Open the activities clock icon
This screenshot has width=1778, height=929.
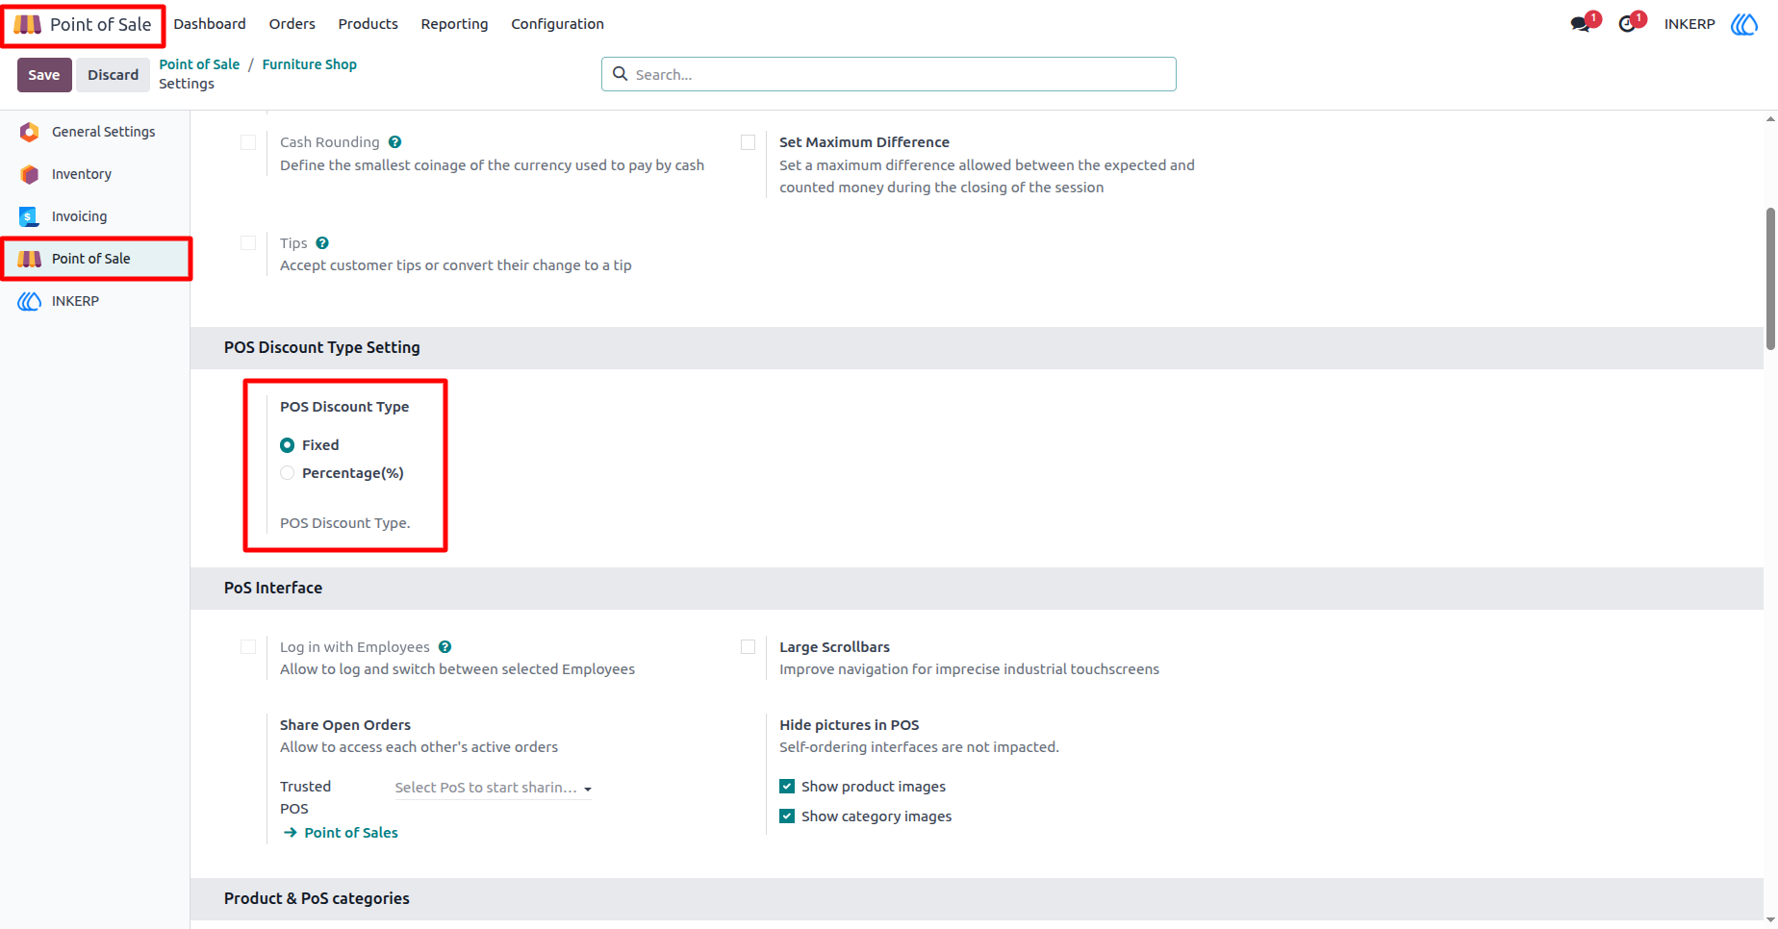[1627, 24]
